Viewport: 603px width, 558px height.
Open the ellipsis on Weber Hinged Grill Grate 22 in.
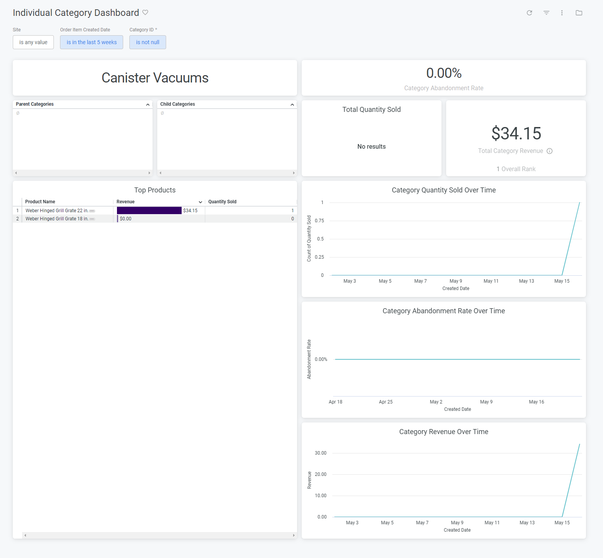tap(92, 211)
